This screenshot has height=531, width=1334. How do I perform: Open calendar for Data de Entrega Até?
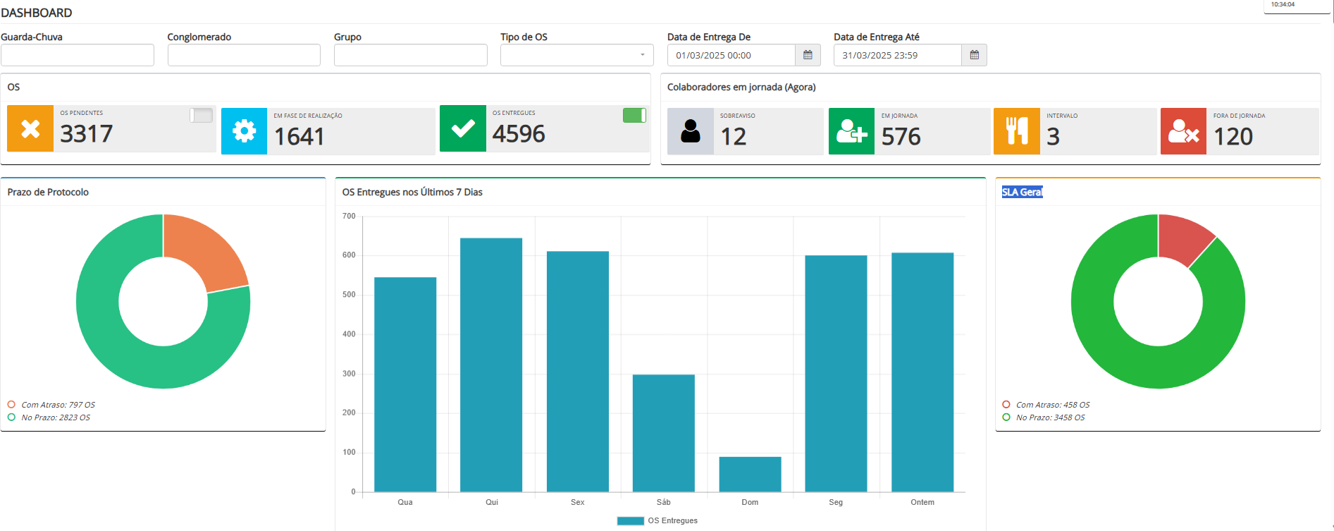point(974,55)
